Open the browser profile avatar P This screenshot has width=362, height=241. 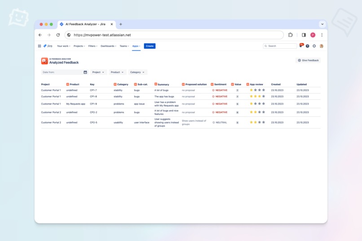(313, 35)
